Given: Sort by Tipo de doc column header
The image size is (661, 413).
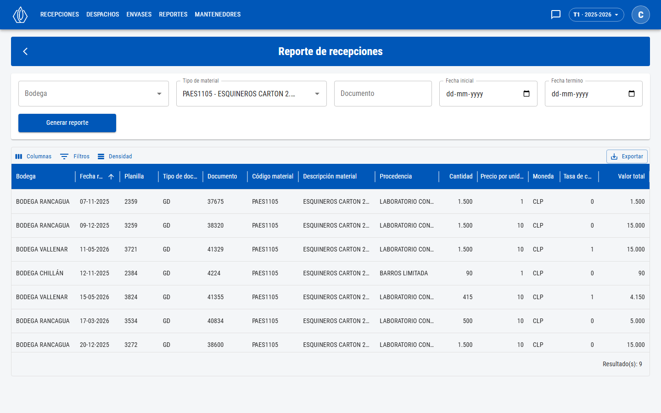Looking at the screenshot, I should click(x=180, y=176).
